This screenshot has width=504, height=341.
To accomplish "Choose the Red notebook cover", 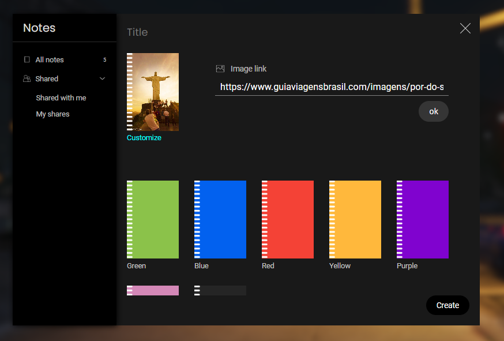I will [288, 219].
